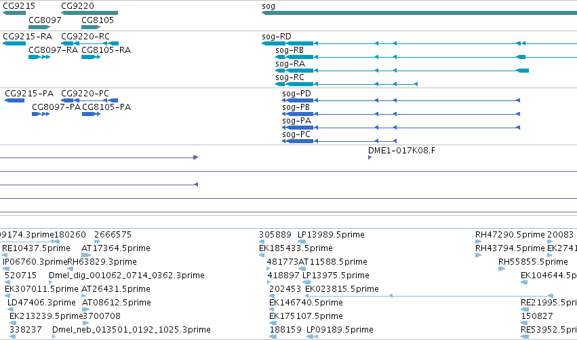
Task: Click EST AT26431.5prime
Action: click(x=115, y=289)
